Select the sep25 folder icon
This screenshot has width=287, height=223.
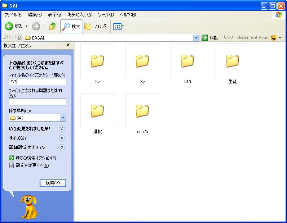pyautogui.click(x=142, y=111)
